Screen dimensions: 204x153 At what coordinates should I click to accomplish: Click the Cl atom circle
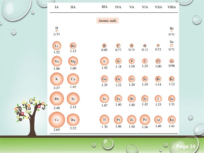158,61
